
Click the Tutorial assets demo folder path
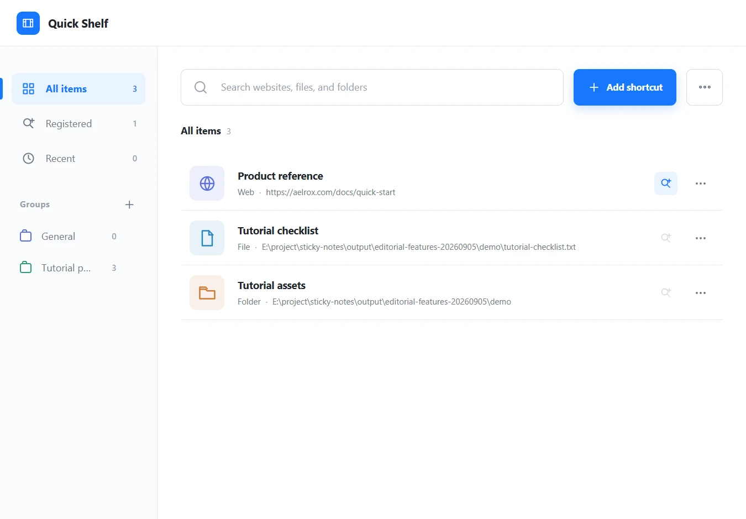[x=392, y=302]
